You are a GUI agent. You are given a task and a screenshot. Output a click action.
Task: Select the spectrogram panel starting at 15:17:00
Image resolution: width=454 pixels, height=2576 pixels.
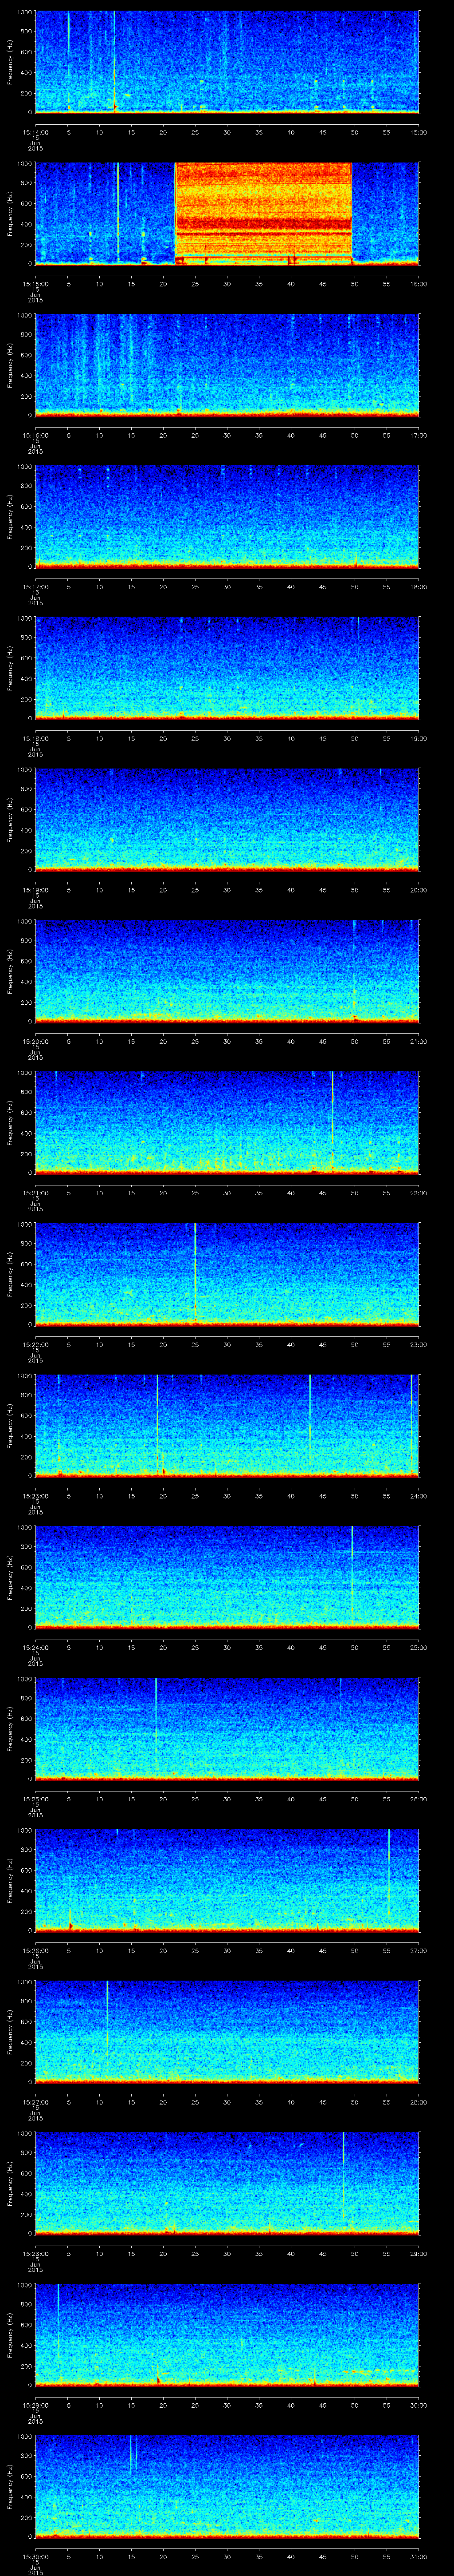(227, 516)
